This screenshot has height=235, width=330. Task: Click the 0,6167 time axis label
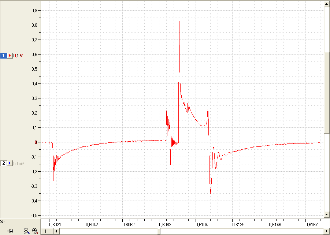tap(311, 225)
